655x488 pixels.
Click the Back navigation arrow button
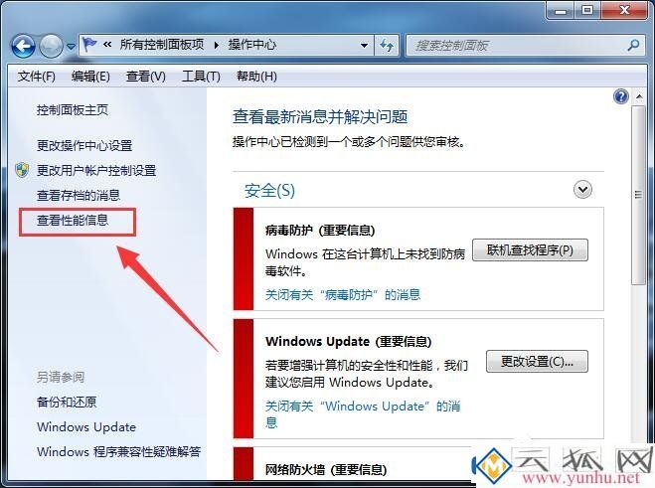coord(24,46)
